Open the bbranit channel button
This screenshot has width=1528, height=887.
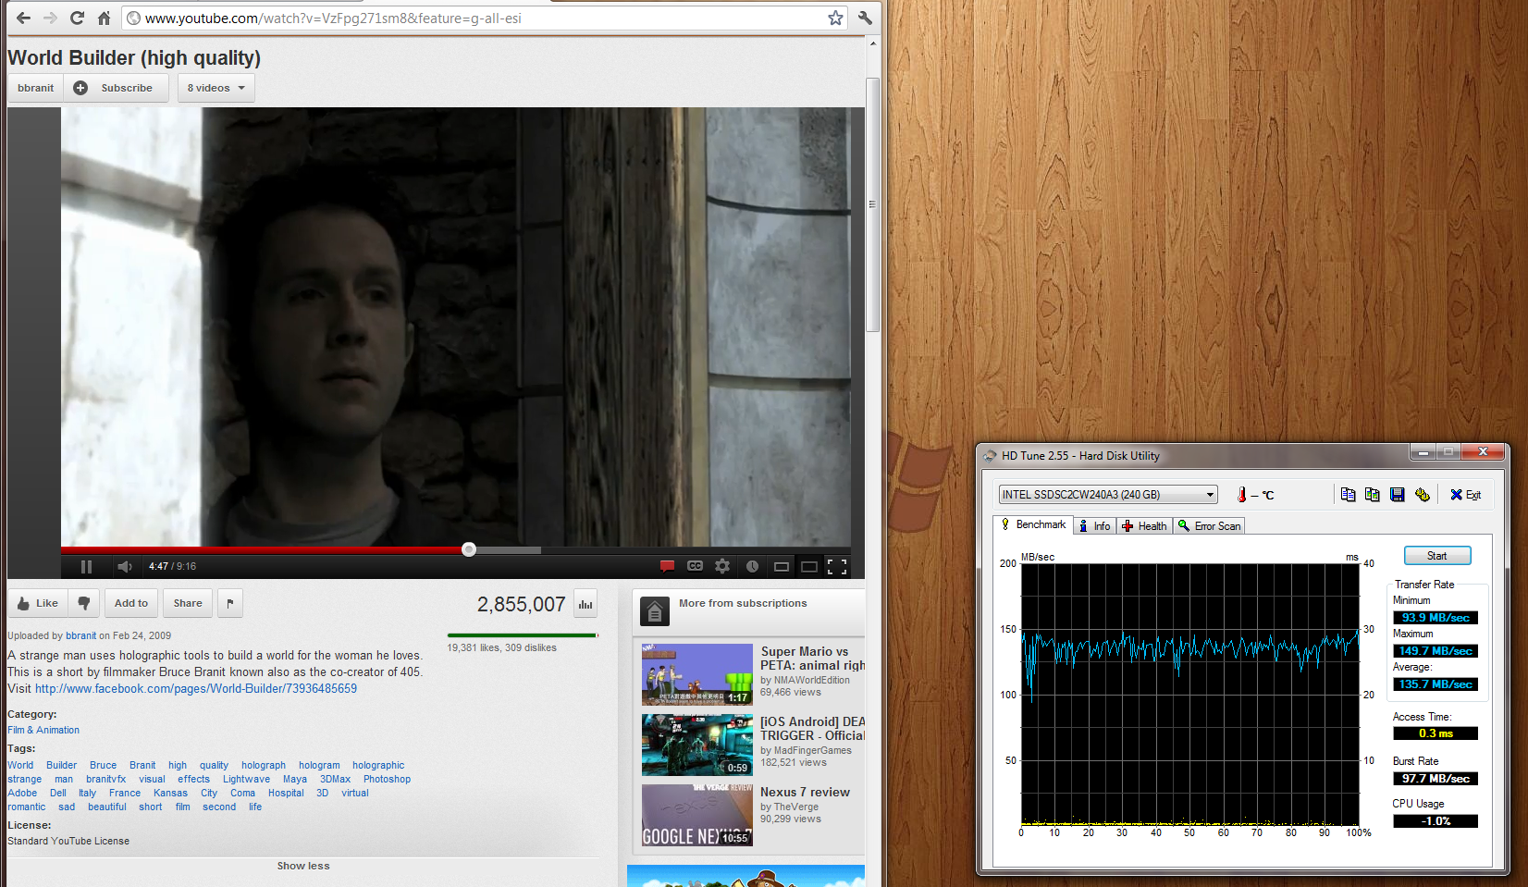pos(36,88)
